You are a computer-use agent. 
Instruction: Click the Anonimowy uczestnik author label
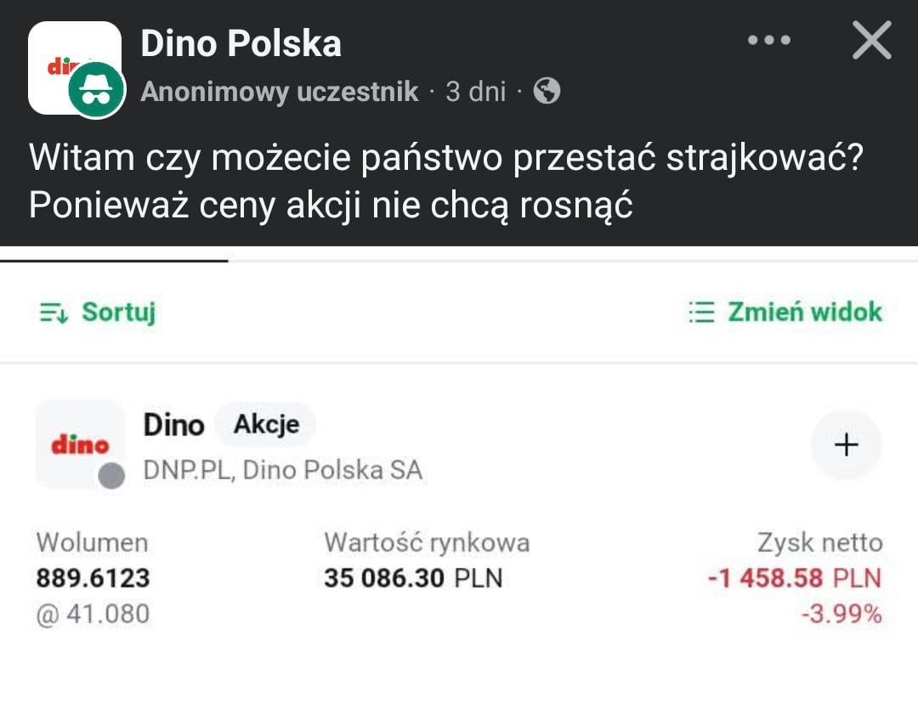tap(279, 92)
